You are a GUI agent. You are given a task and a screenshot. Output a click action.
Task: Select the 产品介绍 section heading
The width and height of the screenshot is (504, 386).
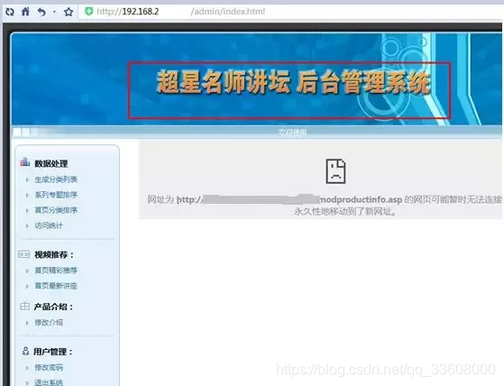point(53,307)
